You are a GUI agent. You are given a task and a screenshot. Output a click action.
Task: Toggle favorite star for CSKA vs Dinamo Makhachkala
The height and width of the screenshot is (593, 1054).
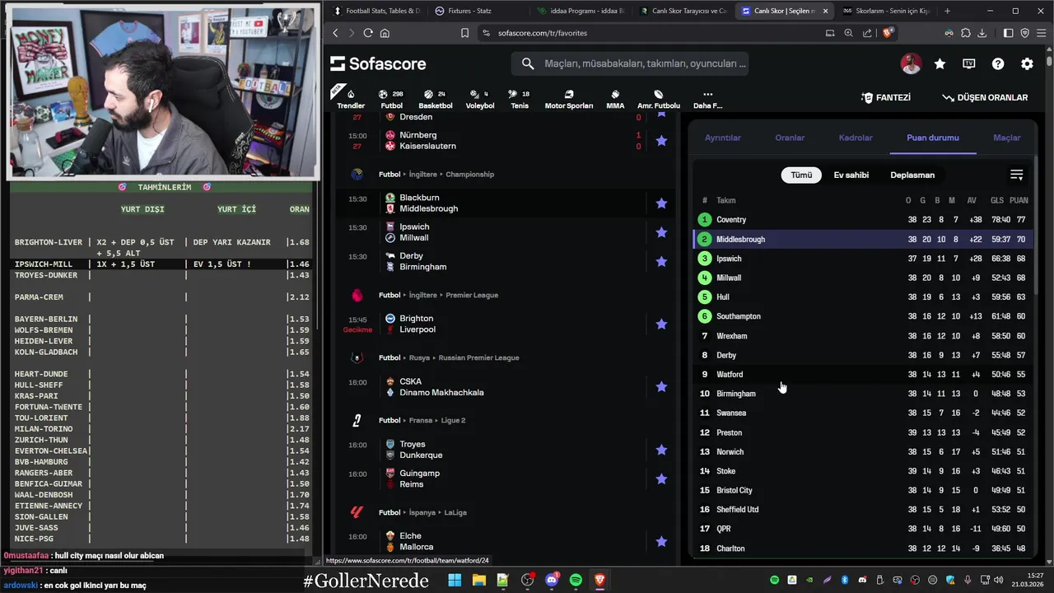pyautogui.click(x=661, y=386)
